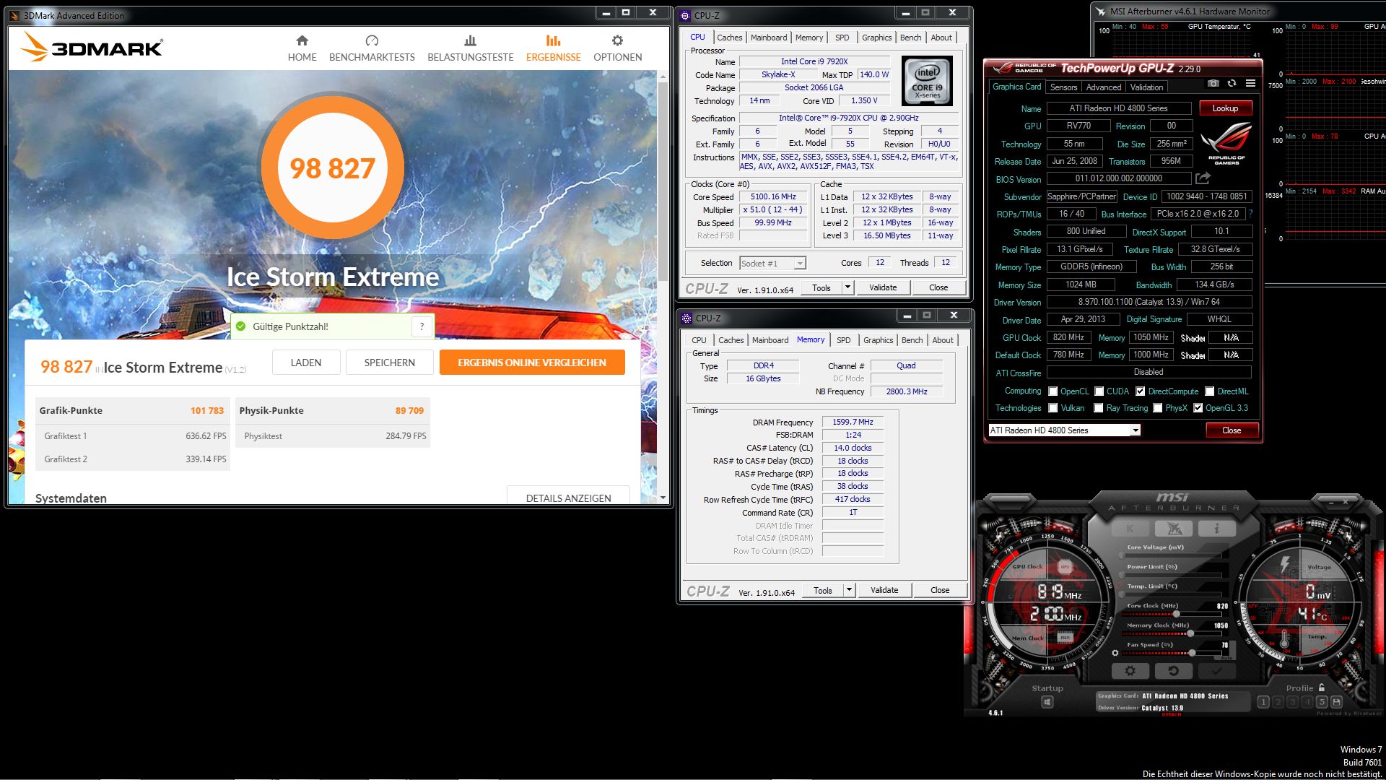Image resolution: width=1386 pixels, height=780 pixels.
Task: Click the Core Clock slider handle
Action: 1176,614
